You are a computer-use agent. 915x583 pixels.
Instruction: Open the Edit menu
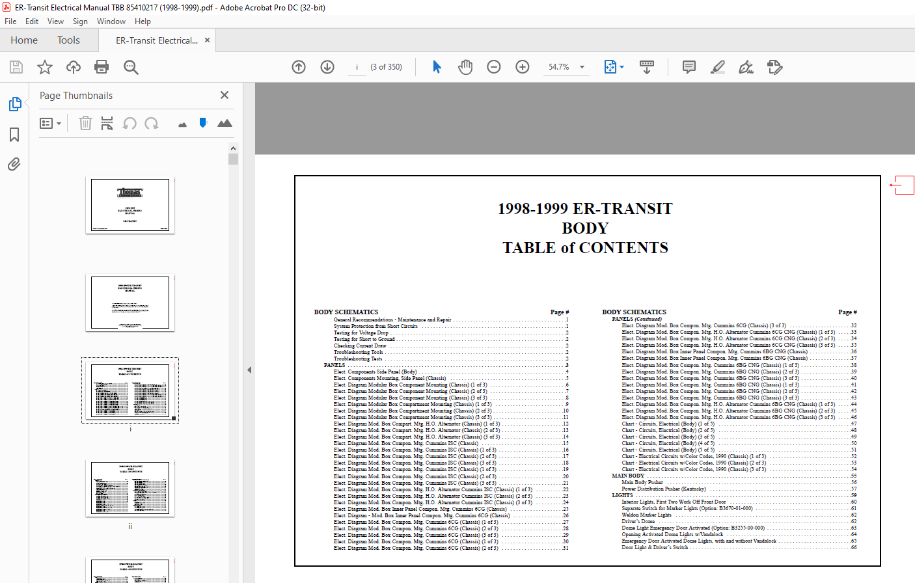tap(32, 21)
